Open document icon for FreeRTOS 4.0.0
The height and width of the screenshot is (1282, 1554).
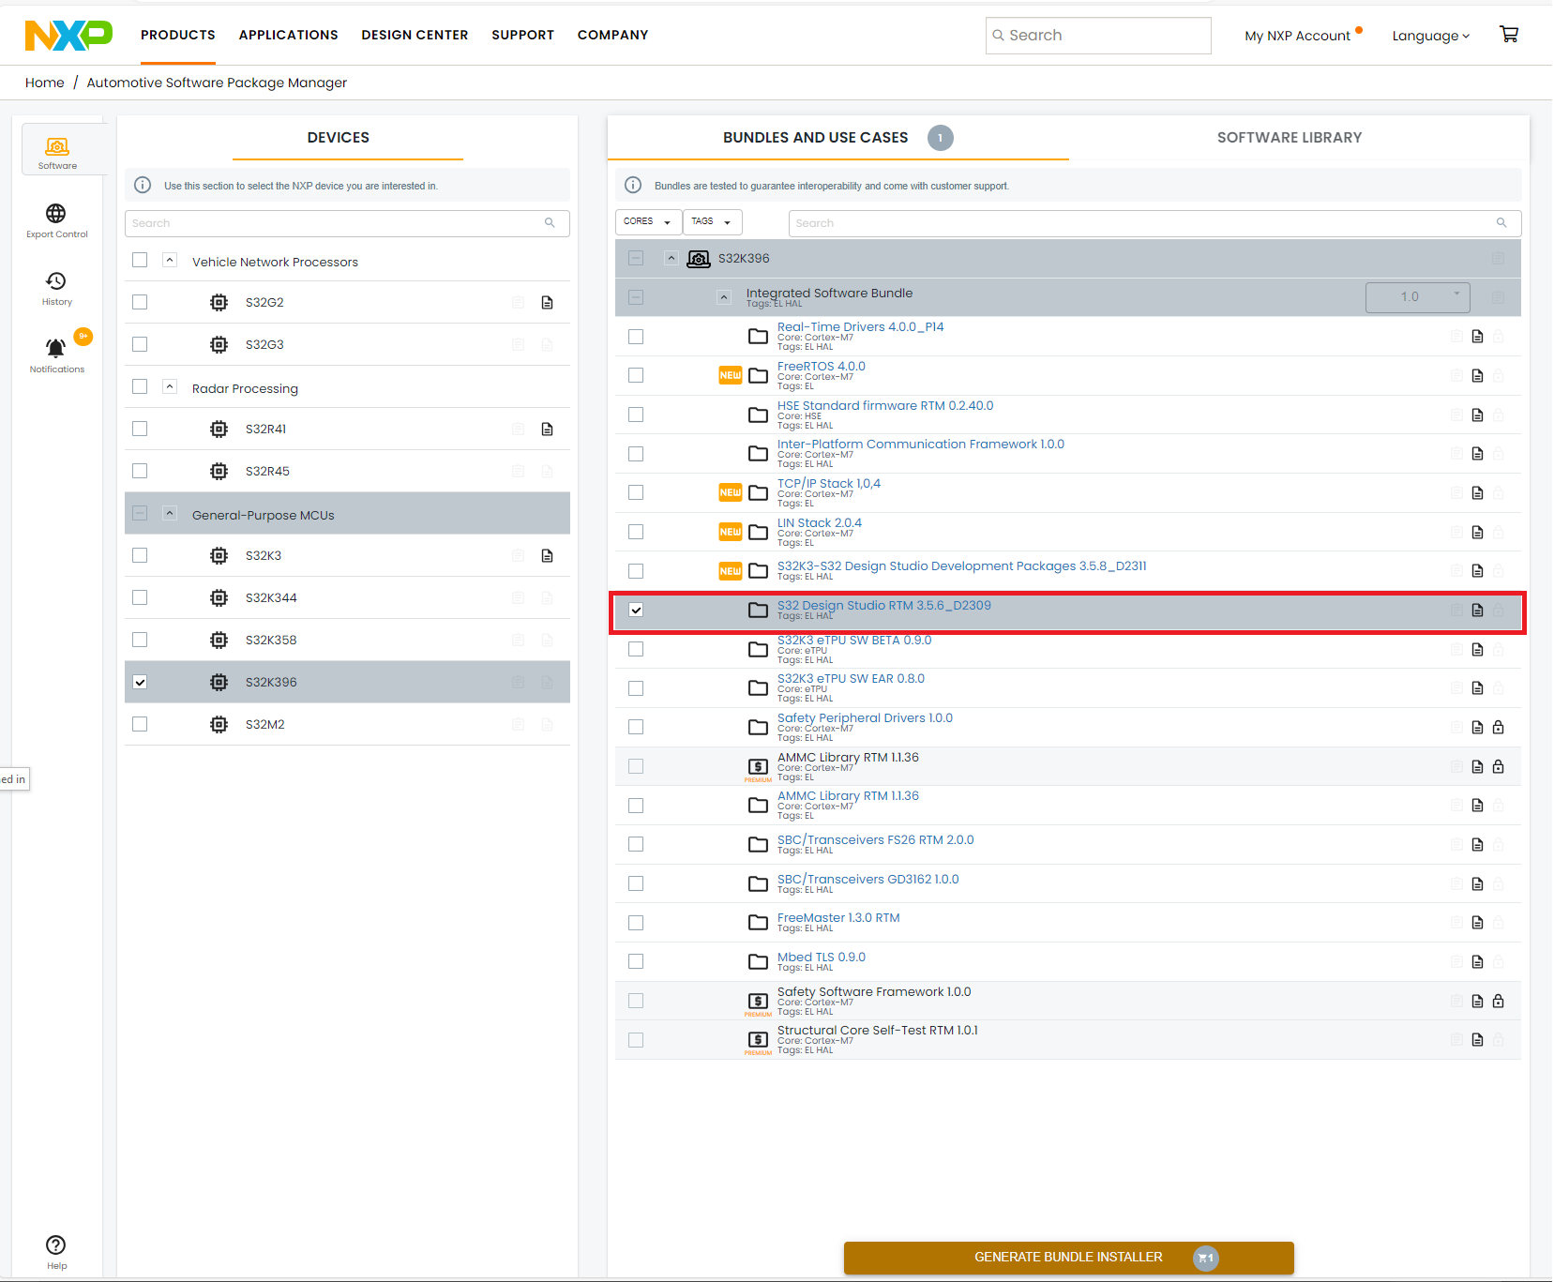pyautogui.click(x=1477, y=376)
